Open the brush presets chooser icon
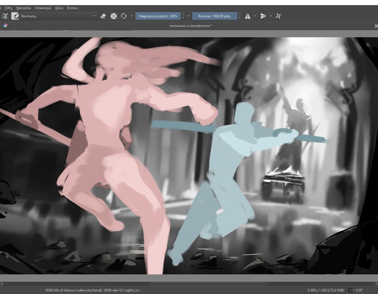This screenshot has height=294, width=378. (15, 16)
